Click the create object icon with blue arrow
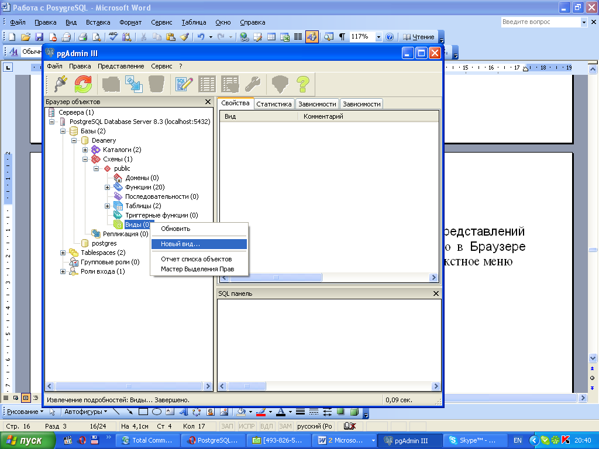 point(134,84)
